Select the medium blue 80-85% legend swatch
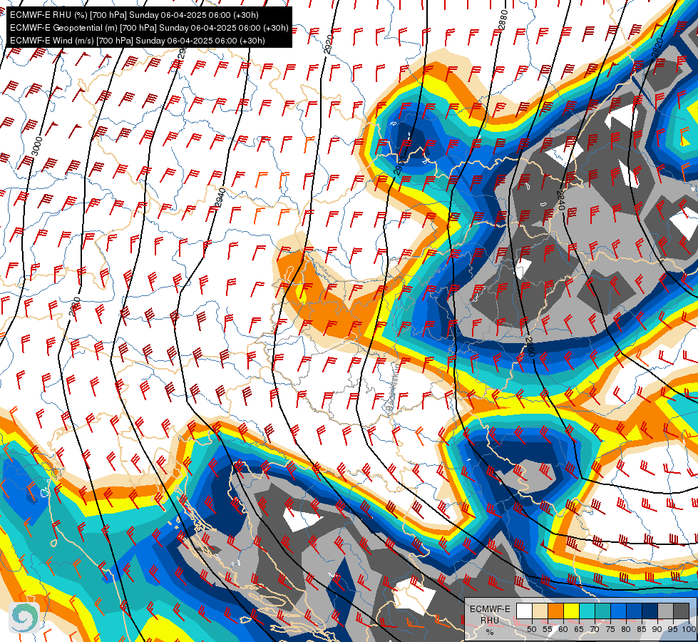 tap(634, 611)
